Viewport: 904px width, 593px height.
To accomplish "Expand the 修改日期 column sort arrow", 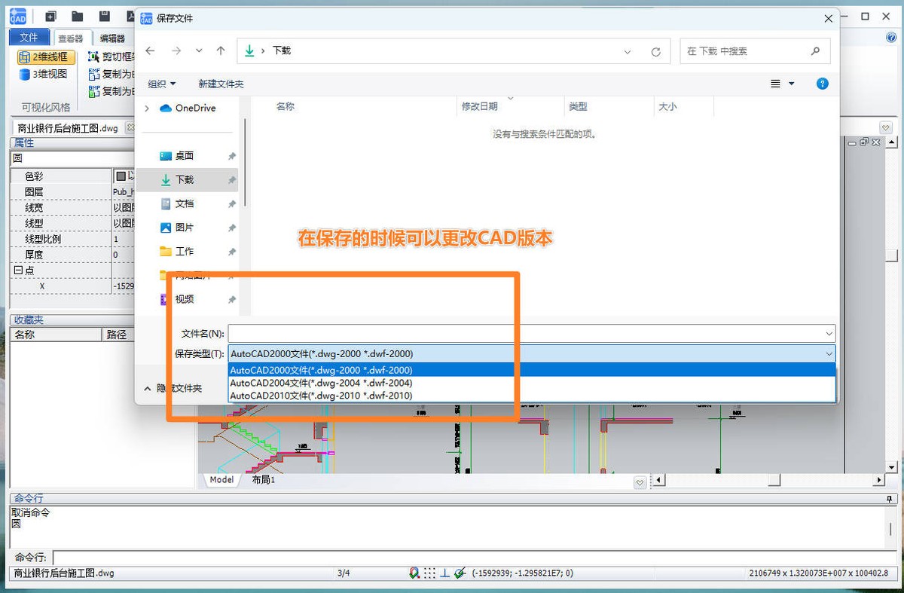I will pyautogui.click(x=512, y=99).
